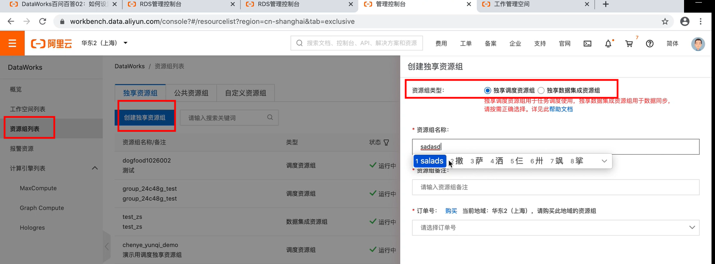Viewport: 715px width, 264px height.
Task: Open the Cloud Shell terminal icon
Action: (x=587, y=44)
